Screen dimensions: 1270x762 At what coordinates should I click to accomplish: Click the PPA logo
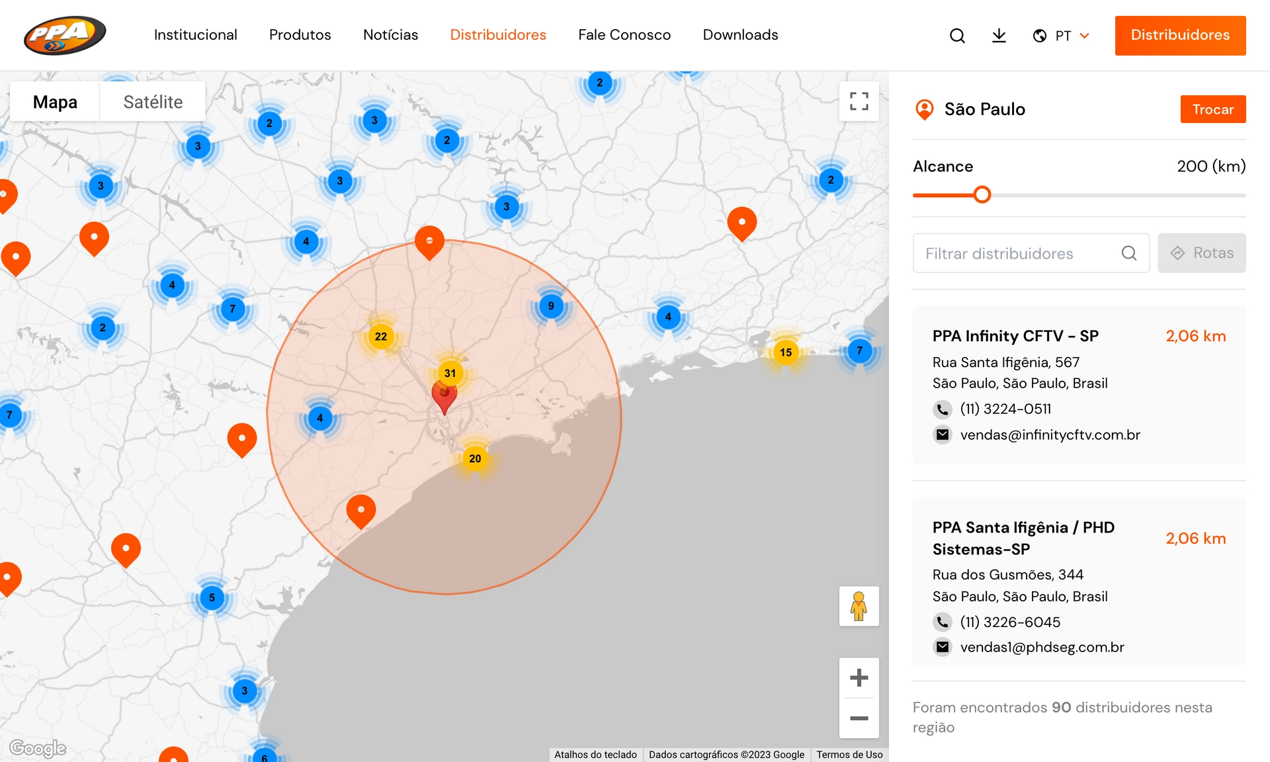point(65,35)
